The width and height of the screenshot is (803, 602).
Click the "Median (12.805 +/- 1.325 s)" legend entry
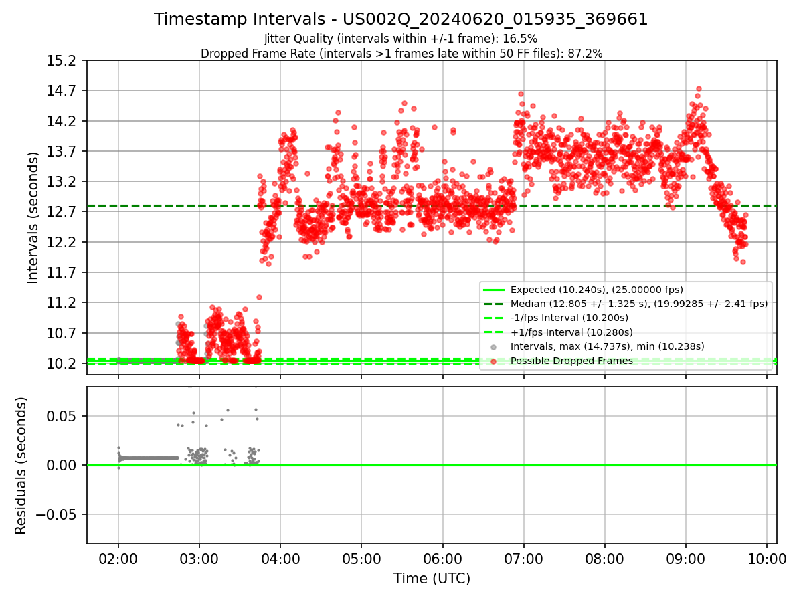tap(638, 304)
